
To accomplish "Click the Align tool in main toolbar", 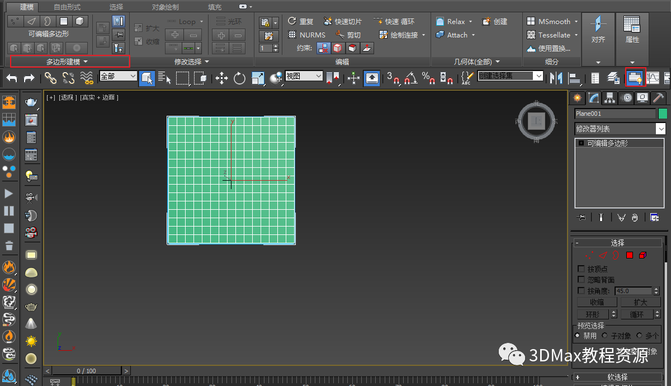I will pyautogui.click(x=574, y=78).
